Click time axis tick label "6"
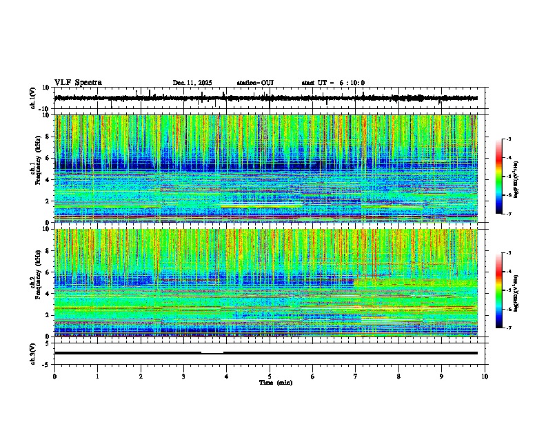Screen dimensions: 546x422 (313, 376)
